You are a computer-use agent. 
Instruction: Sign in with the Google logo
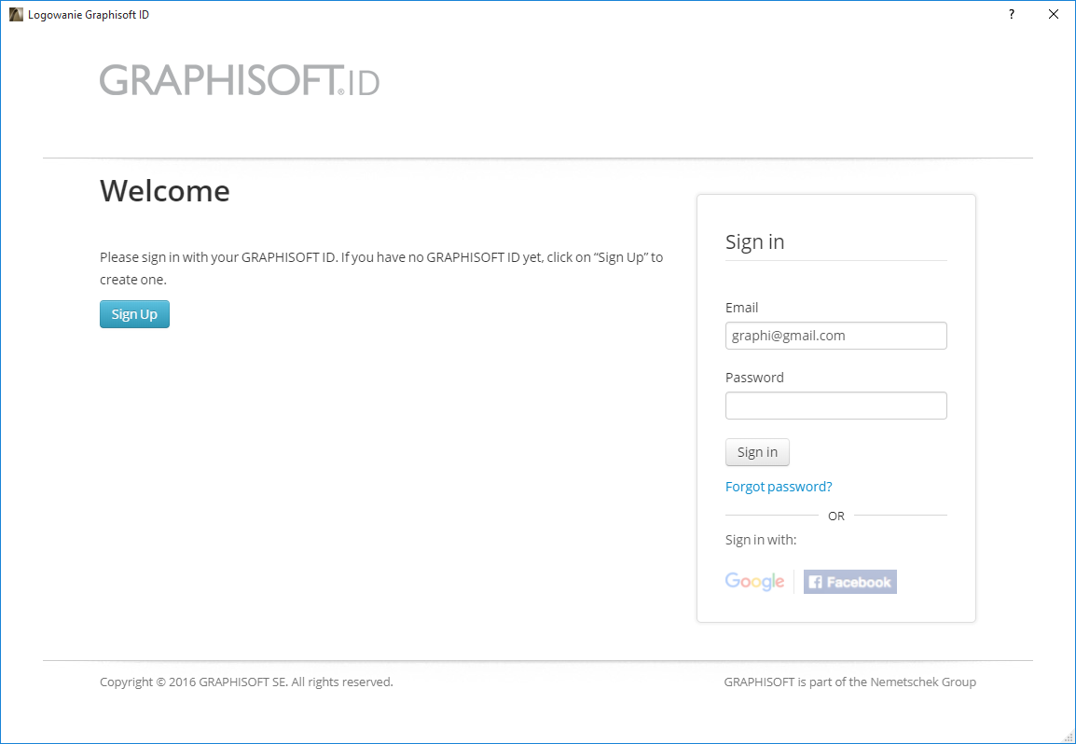(x=754, y=582)
